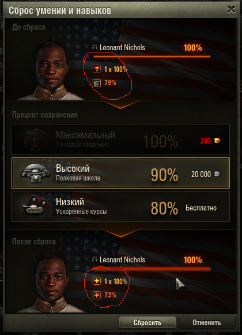
Task: Click the bottom orange 100% progress bar
Action: click(x=152, y=269)
